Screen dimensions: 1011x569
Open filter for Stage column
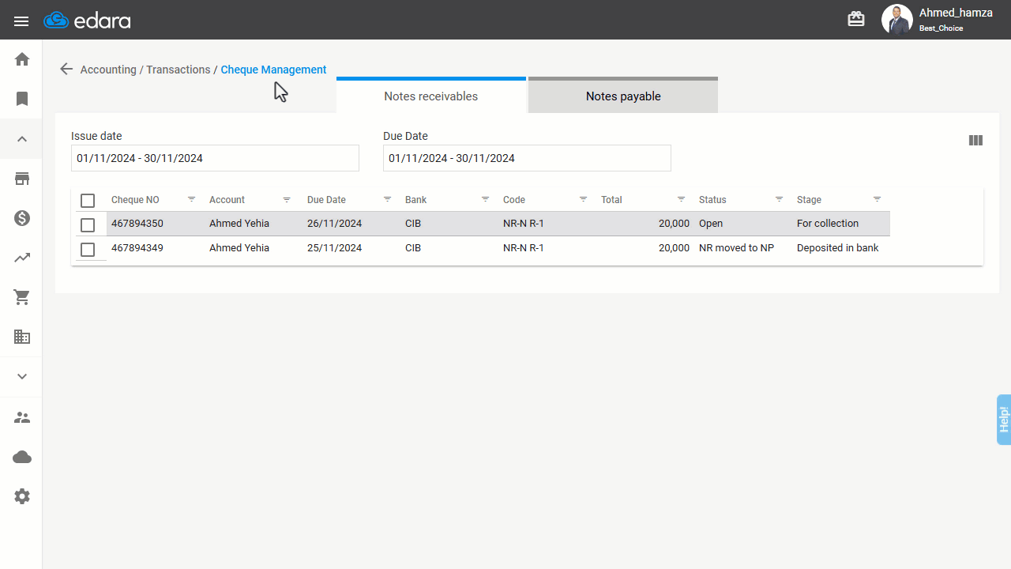point(877,199)
